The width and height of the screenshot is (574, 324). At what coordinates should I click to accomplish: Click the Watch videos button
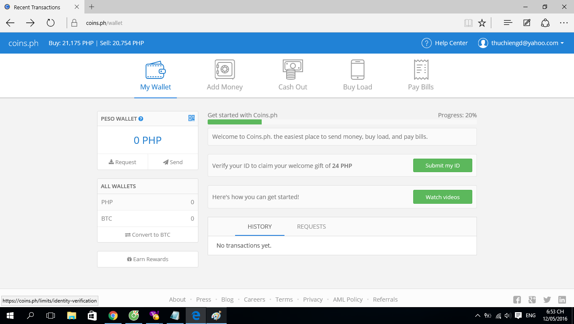pos(442,197)
